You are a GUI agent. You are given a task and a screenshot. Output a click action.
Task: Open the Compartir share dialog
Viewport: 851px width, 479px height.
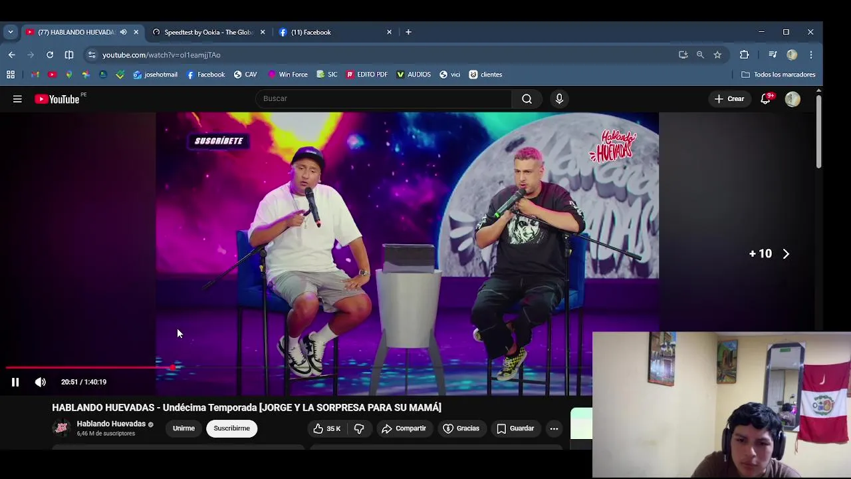pos(404,428)
